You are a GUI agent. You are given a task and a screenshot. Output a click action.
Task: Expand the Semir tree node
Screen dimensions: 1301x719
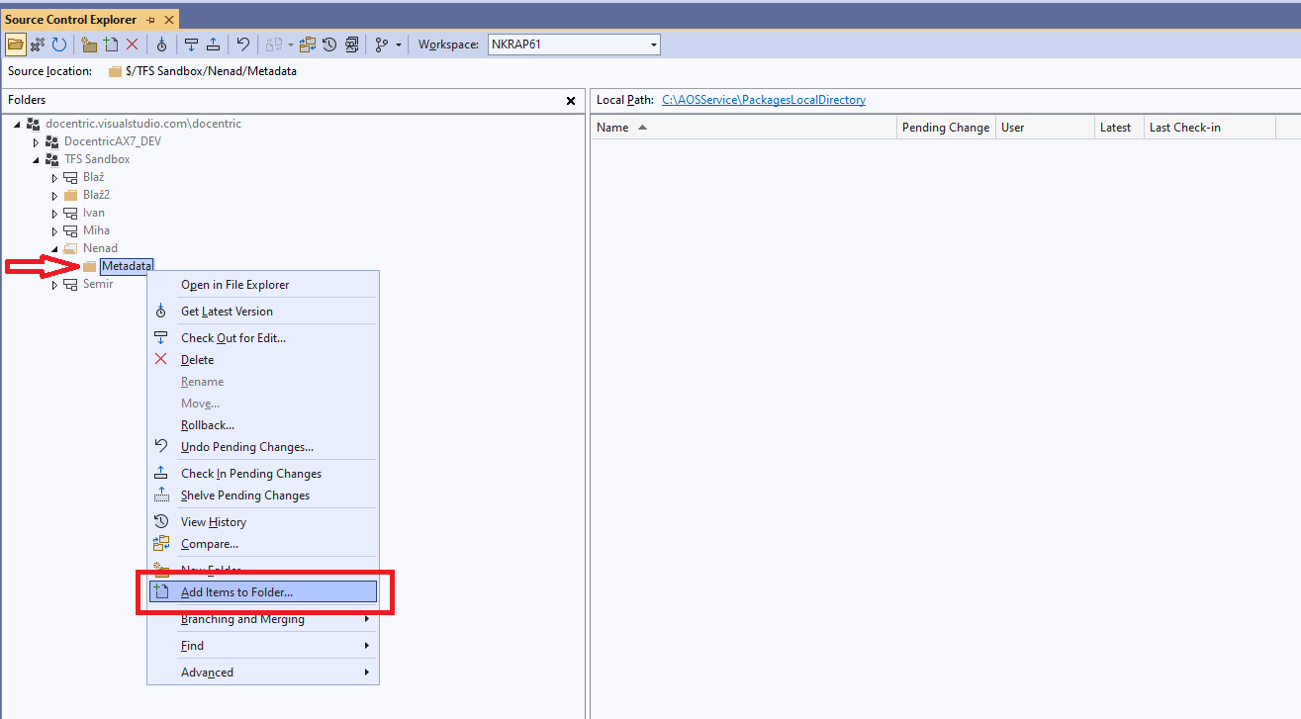tap(54, 285)
